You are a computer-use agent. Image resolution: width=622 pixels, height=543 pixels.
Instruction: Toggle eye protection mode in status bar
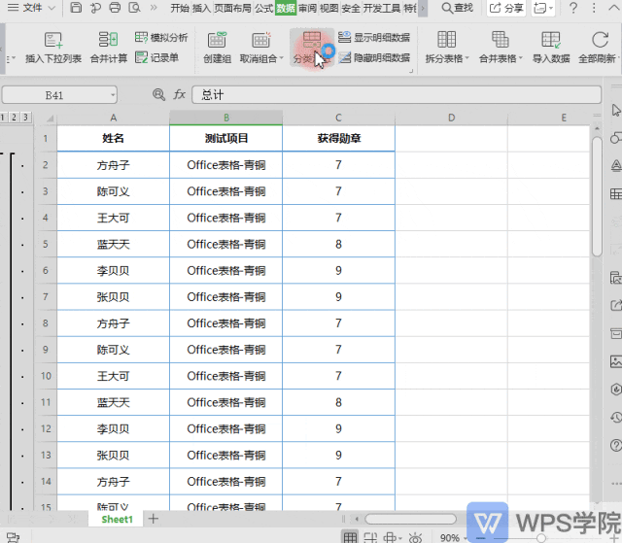click(415, 537)
